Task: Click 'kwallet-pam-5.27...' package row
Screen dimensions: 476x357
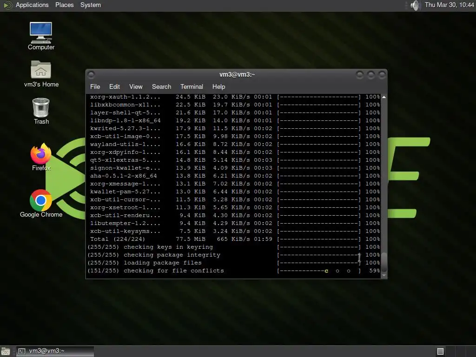Action: 234,192
